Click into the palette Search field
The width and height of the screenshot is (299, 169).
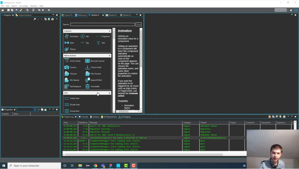[102, 24]
